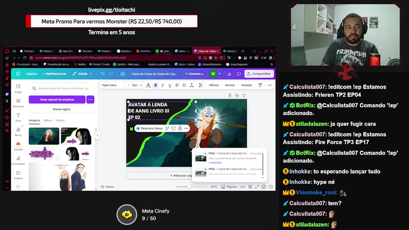409x230 pixels.
Task: Edit the 36,1 font size field
Action: (x=135, y=85)
